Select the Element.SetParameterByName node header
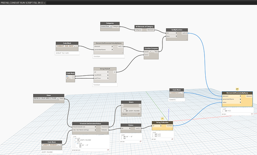The image size is (257, 155). coord(237,93)
